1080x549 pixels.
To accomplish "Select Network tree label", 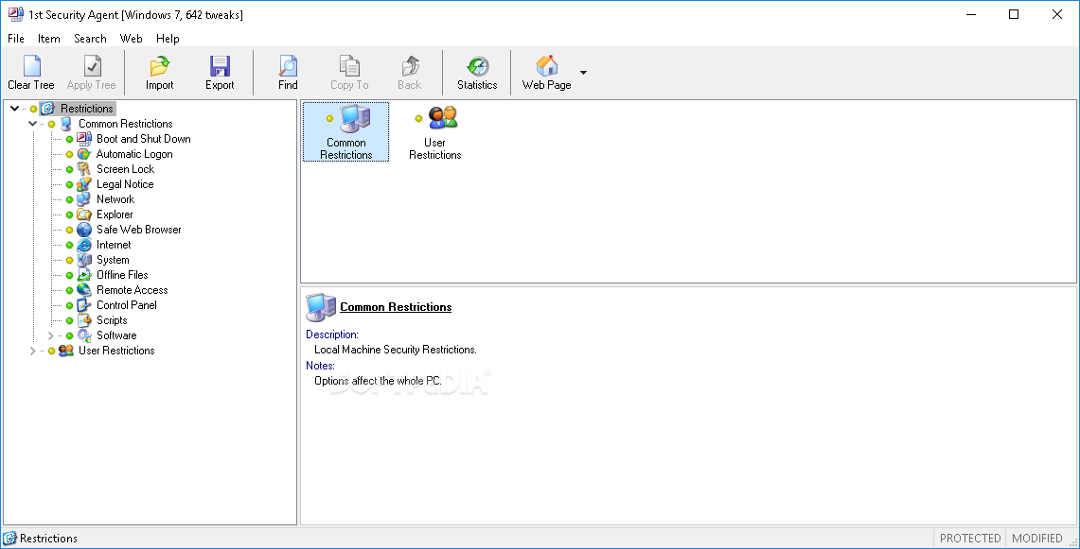I will 115,199.
